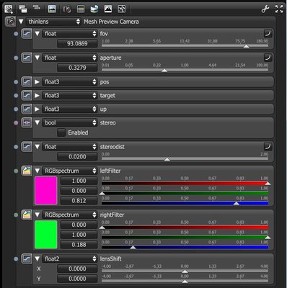Enable the stereo checkbox
The width and height of the screenshot is (287, 288).
61,132
